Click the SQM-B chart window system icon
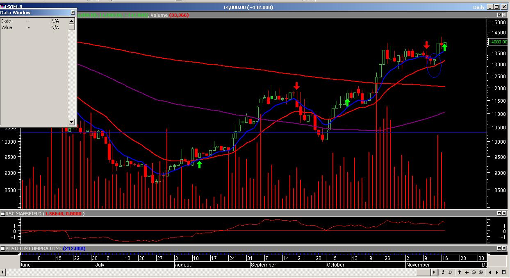Image resolution: width=510 pixels, height=278 pixels. click(x=3, y=7)
